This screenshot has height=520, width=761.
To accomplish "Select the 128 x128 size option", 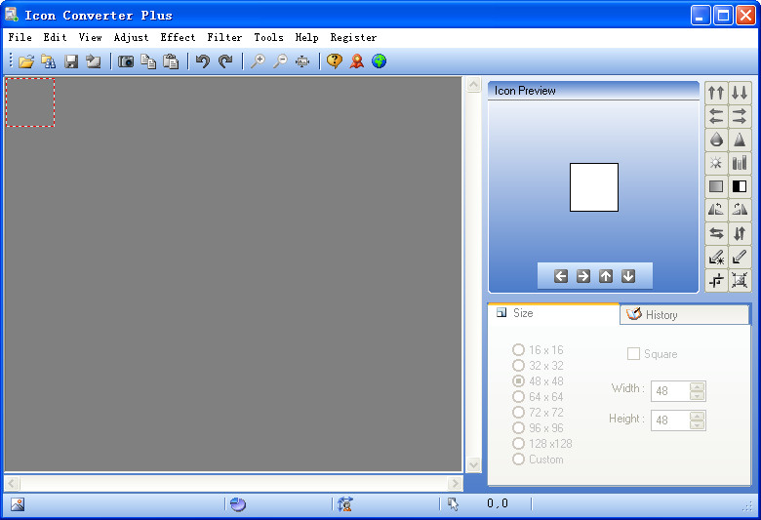I will (542, 443).
